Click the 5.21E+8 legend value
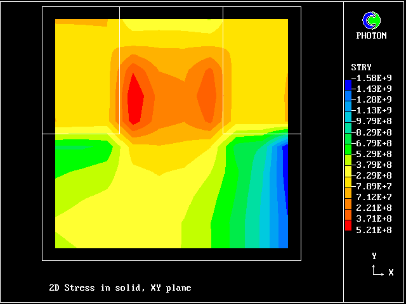Image resolution: width=406 pixels, height=304 pixels. [374, 229]
